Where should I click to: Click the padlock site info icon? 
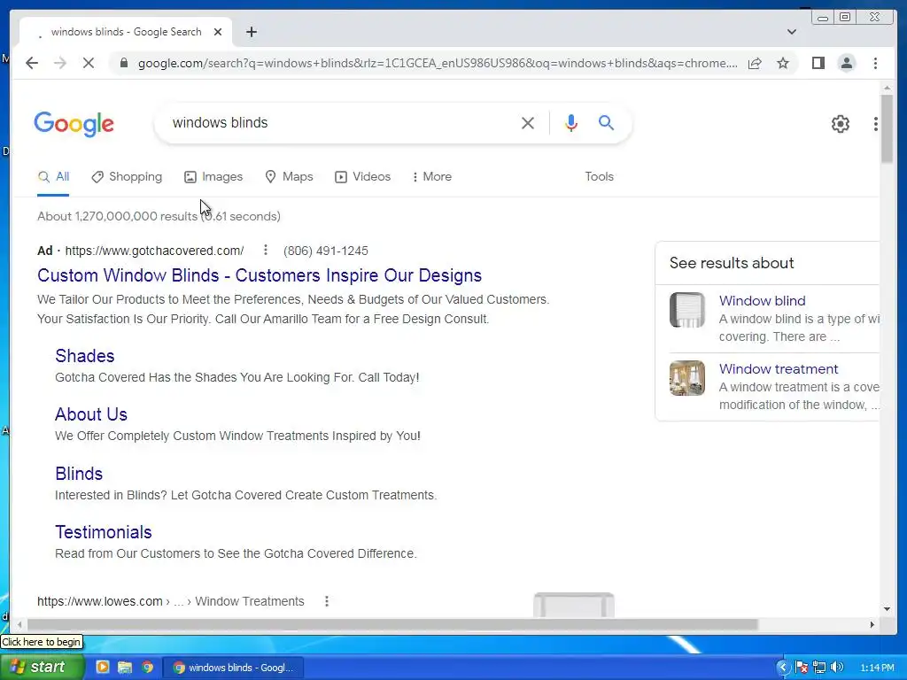[123, 63]
